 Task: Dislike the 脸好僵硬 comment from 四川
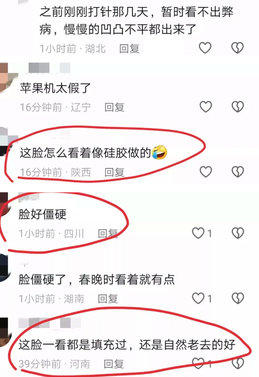238,233
